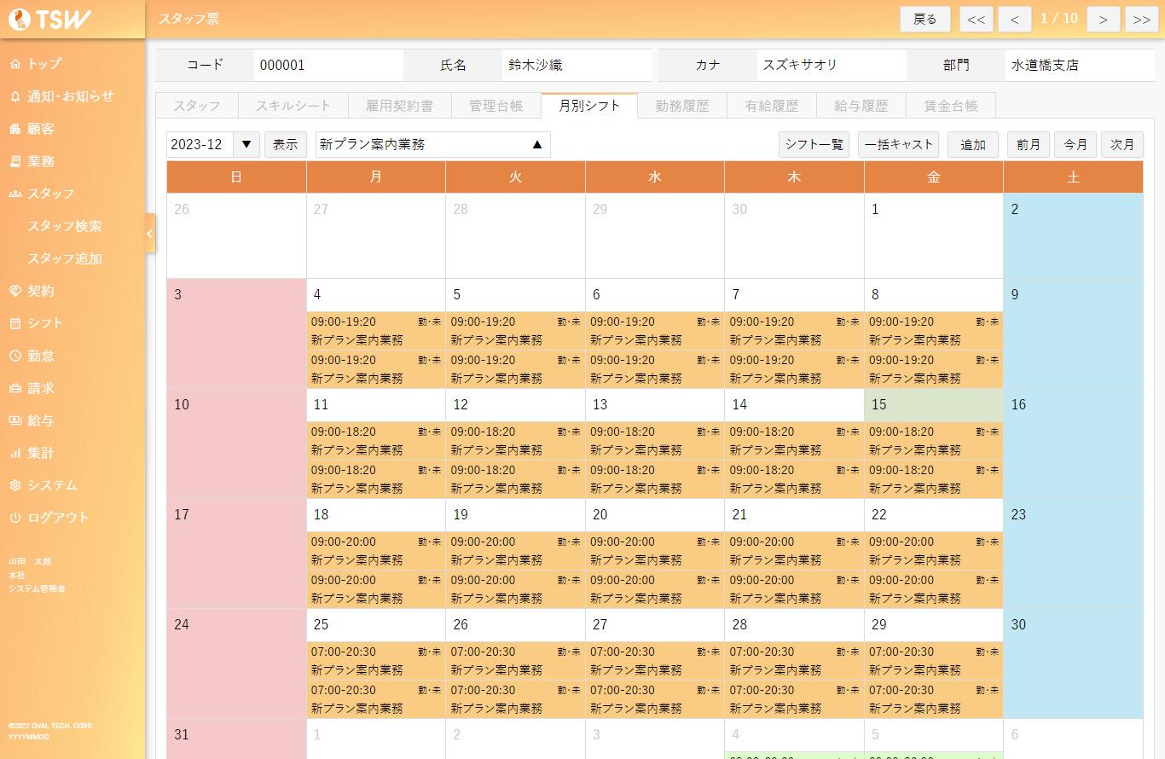Open the トップ home icon in sidebar
Screen dimensions: 1165x759
tap(15, 64)
